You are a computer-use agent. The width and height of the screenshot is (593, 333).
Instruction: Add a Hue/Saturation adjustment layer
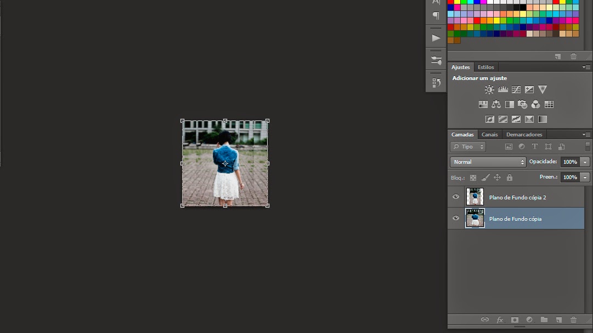pos(483,104)
